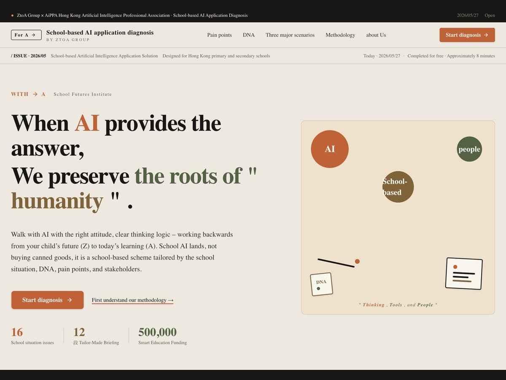506x380 pixels.
Task: Click the top bar 'Open' status
Action: pos(490,15)
